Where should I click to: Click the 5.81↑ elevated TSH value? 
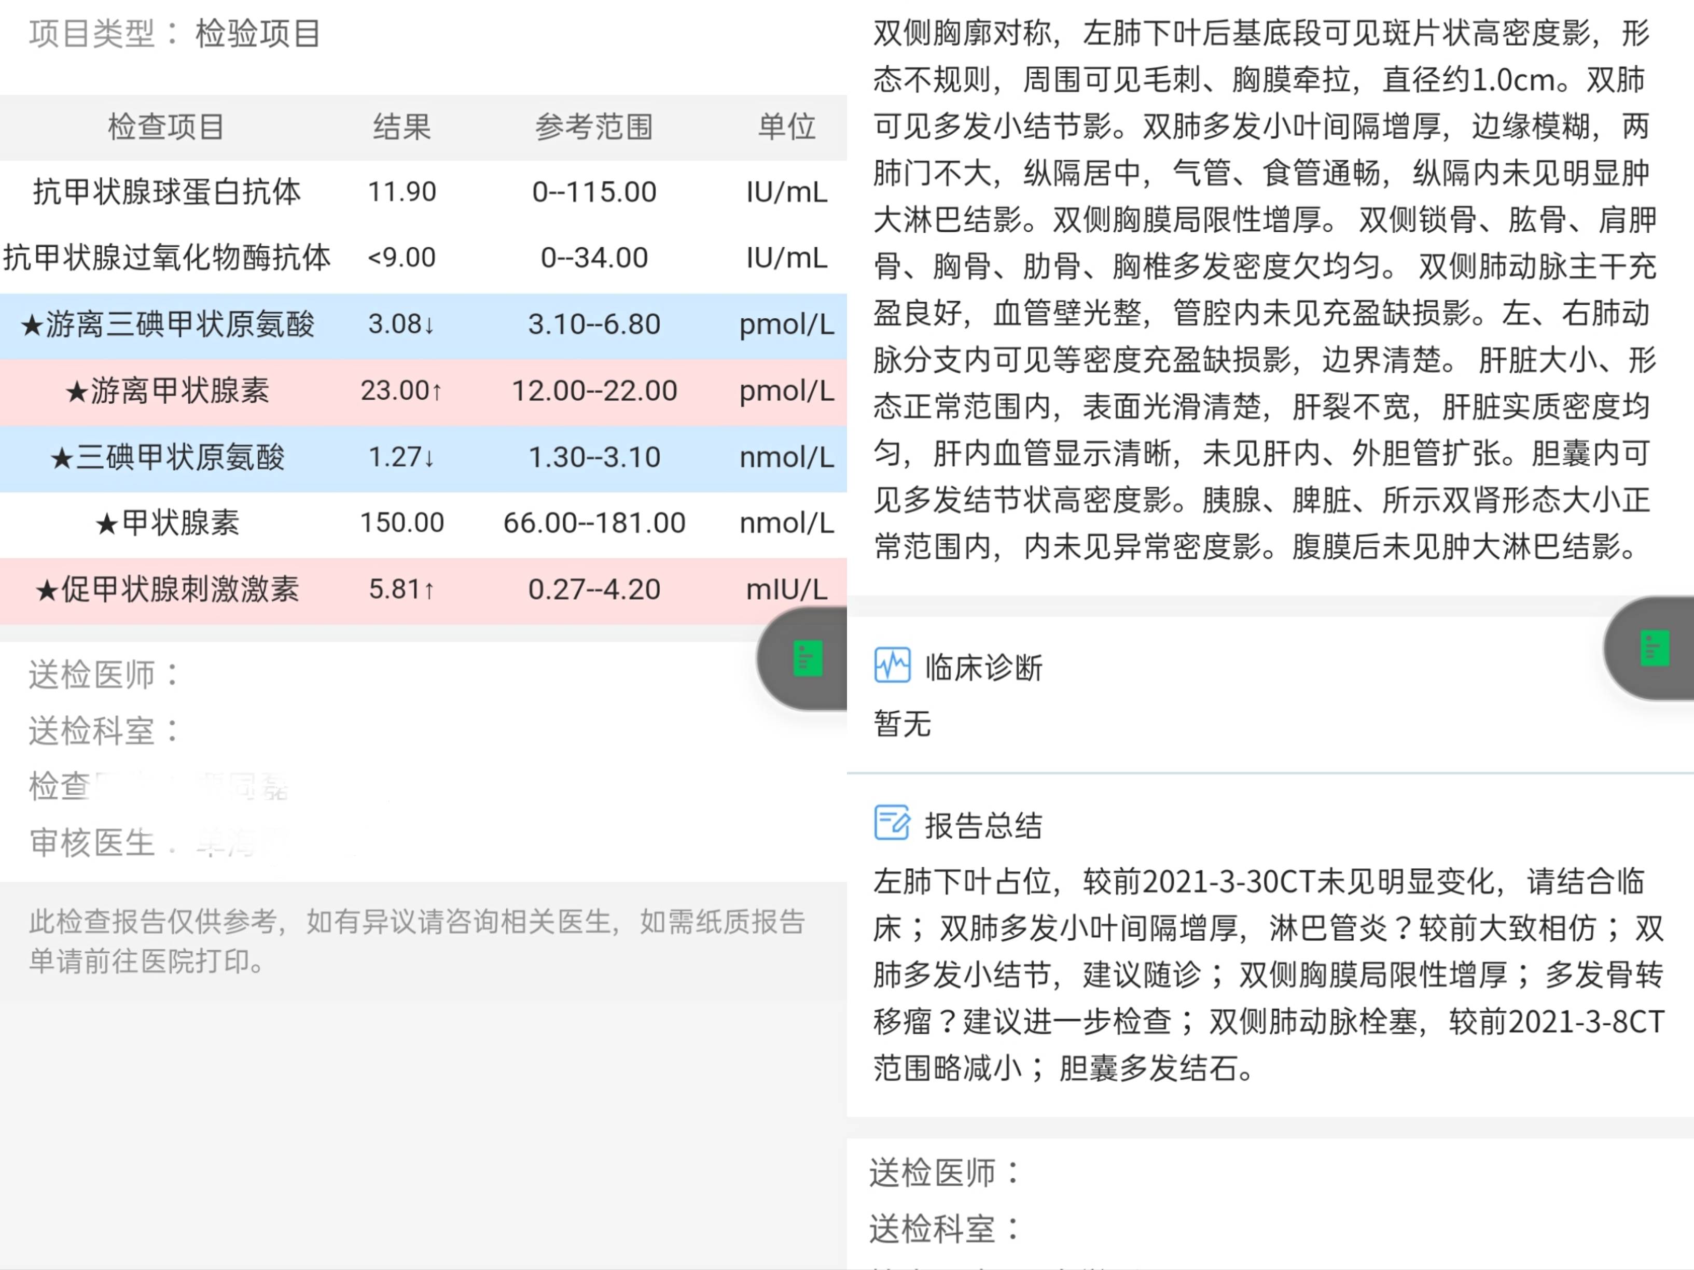pos(401,589)
